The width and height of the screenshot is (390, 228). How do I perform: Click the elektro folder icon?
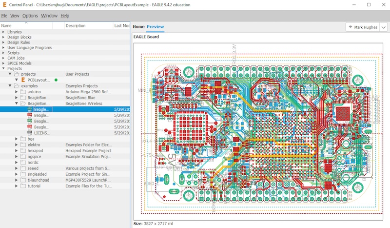(x=23, y=145)
